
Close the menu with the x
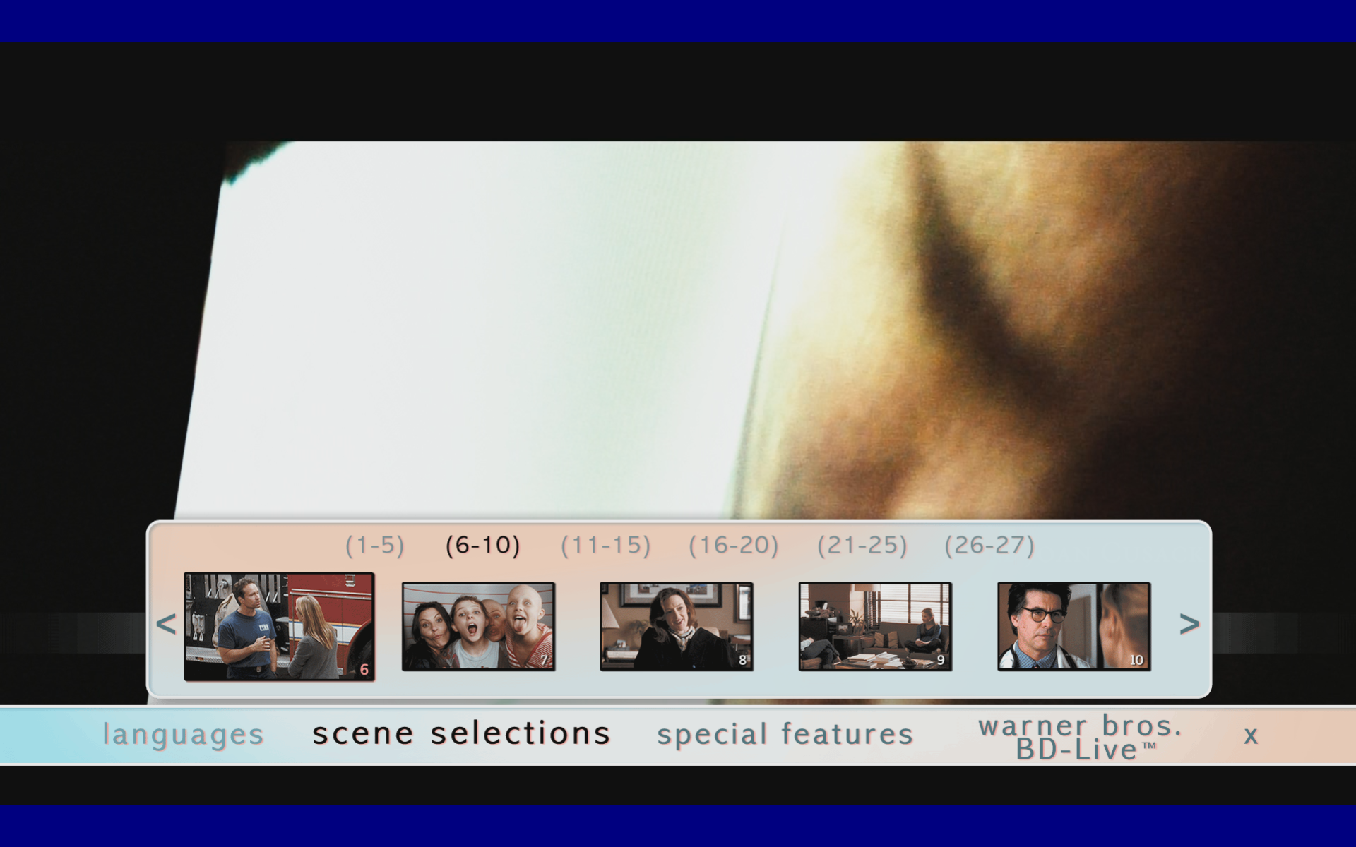point(1251,736)
